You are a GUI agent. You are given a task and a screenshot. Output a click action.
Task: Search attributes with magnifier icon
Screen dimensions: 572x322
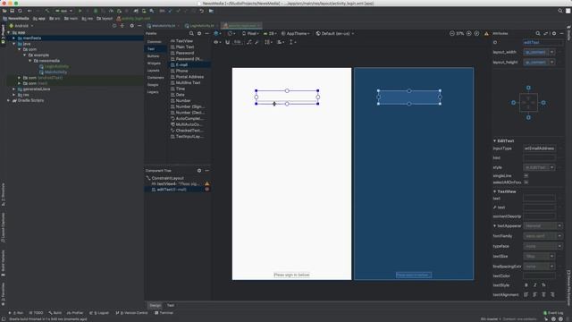click(538, 33)
